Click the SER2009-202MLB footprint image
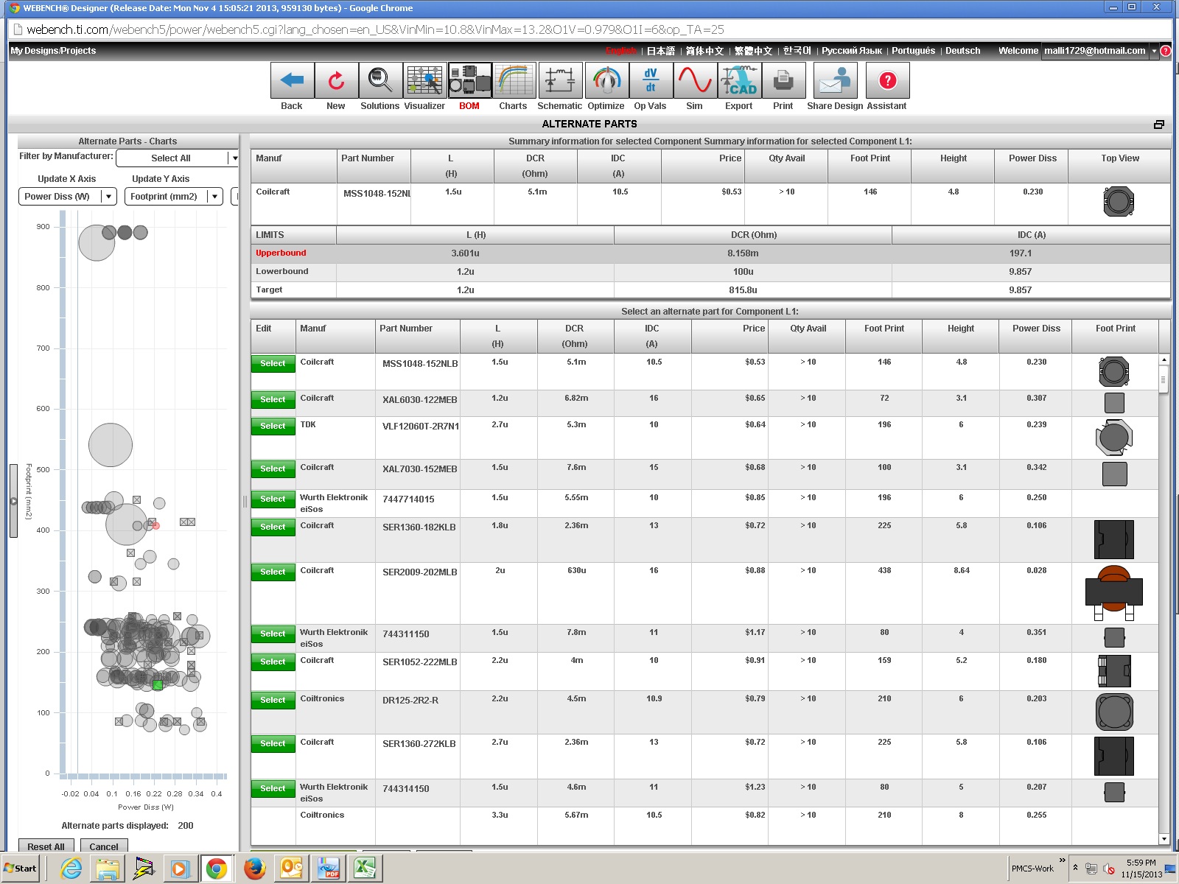The height and width of the screenshot is (884, 1179). pos(1114,592)
